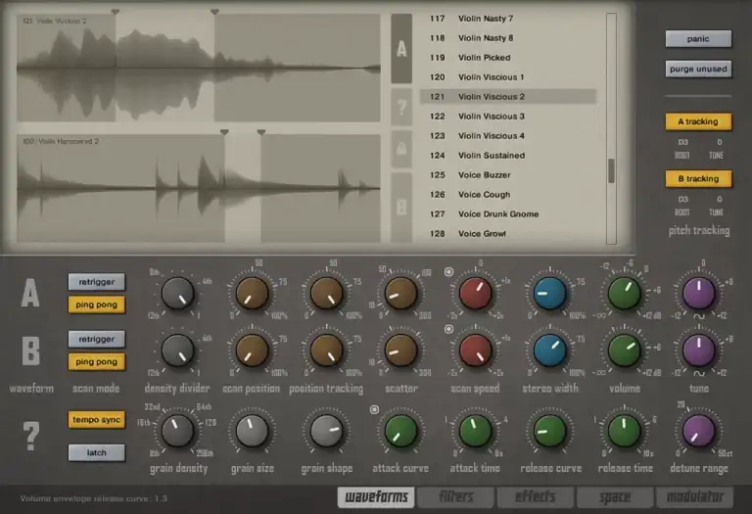
Task: Click the purple tune knob for A
Action: click(699, 294)
